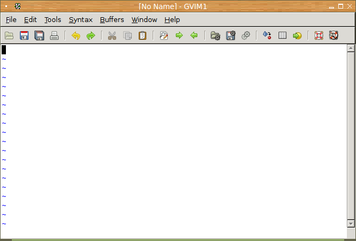The image size is (356, 241).
Task: Load session via folder with gear icon
Action: 215,36
